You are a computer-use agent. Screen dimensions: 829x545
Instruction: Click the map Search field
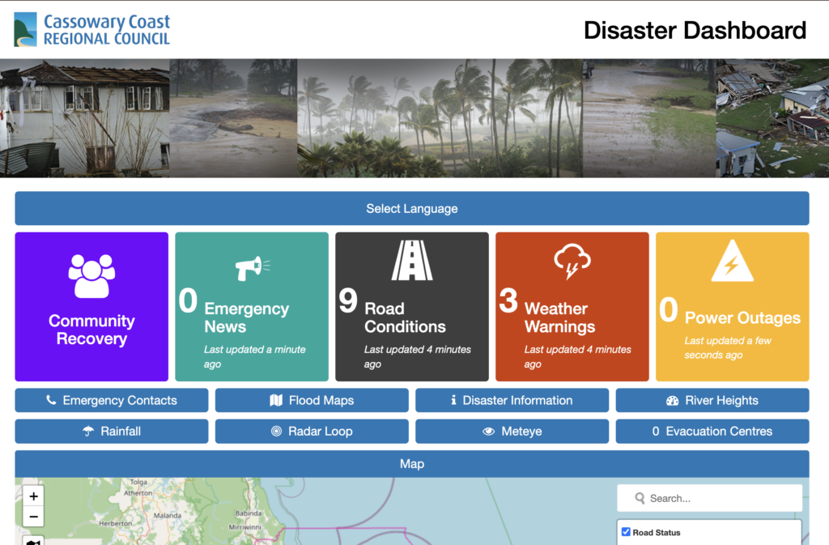(x=709, y=498)
